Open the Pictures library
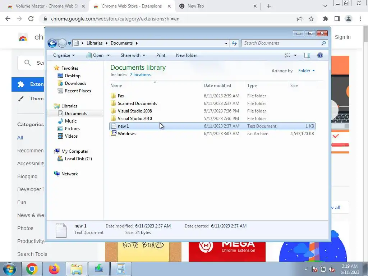The height and width of the screenshot is (276, 368). pyautogui.click(x=73, y=129)
